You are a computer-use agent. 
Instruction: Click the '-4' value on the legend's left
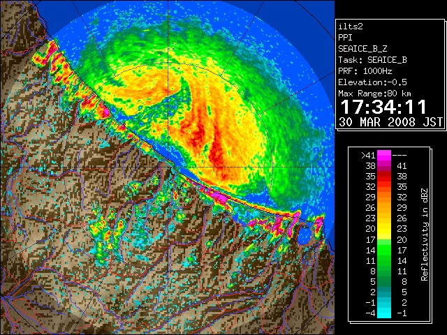click(370, 313)
